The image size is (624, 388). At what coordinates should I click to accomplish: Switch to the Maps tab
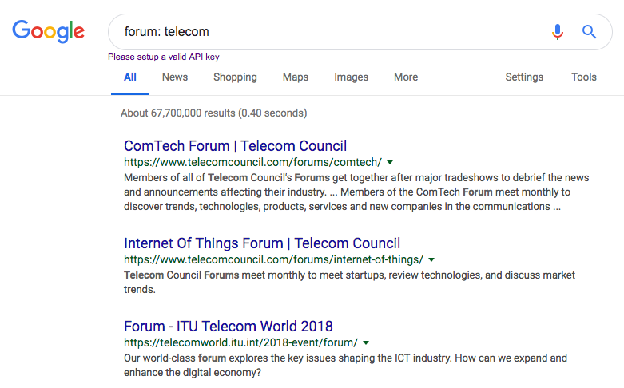(x=296, y=77)
